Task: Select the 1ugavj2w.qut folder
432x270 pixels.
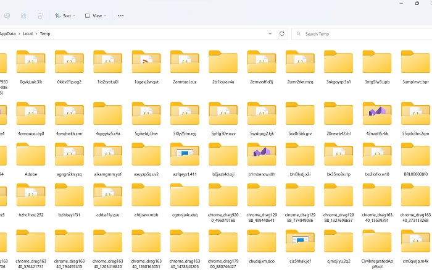Action: coord(146,63)
